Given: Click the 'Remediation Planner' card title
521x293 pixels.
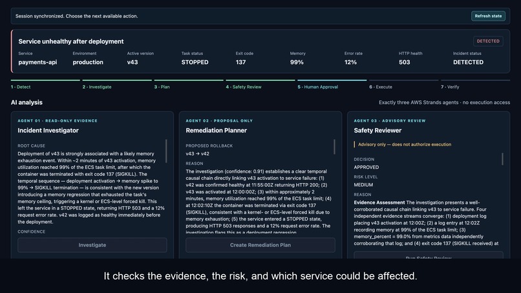Looking at the screenshot, I should pos(217,131).
